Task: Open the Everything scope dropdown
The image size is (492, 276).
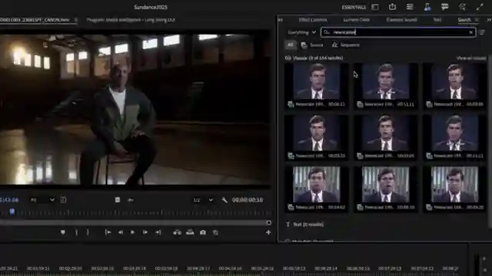Action: (x=301, y=32)
